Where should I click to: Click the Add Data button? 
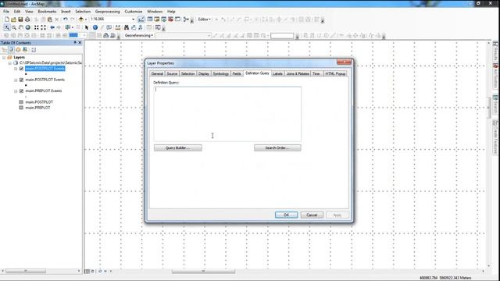tap(81, 20)
